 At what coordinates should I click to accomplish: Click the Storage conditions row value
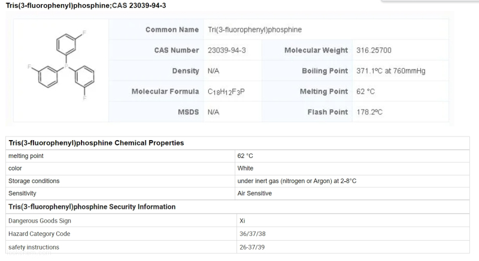click(x=296, y=181)
